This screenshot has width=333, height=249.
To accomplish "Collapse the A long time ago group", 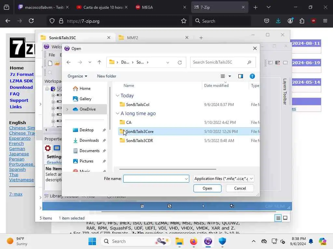I will [117, 113].
